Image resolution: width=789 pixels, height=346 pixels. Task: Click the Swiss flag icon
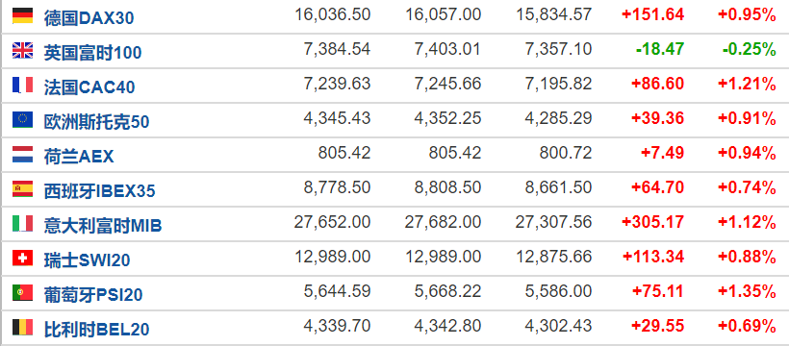click(x=23, y=258)
